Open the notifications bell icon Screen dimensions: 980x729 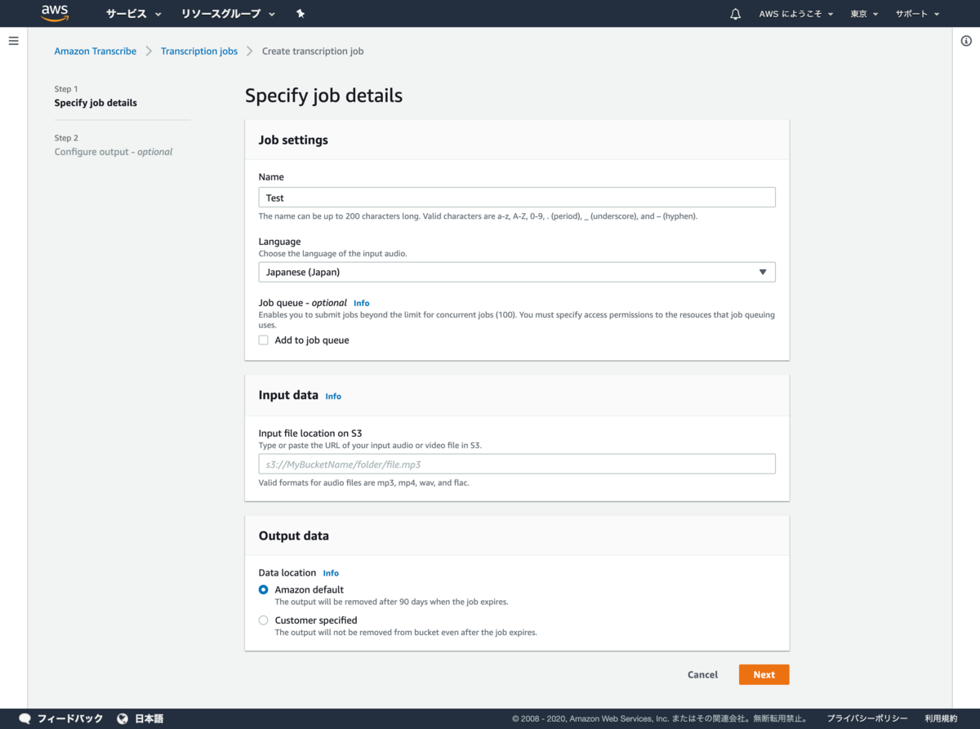[735, 14]
